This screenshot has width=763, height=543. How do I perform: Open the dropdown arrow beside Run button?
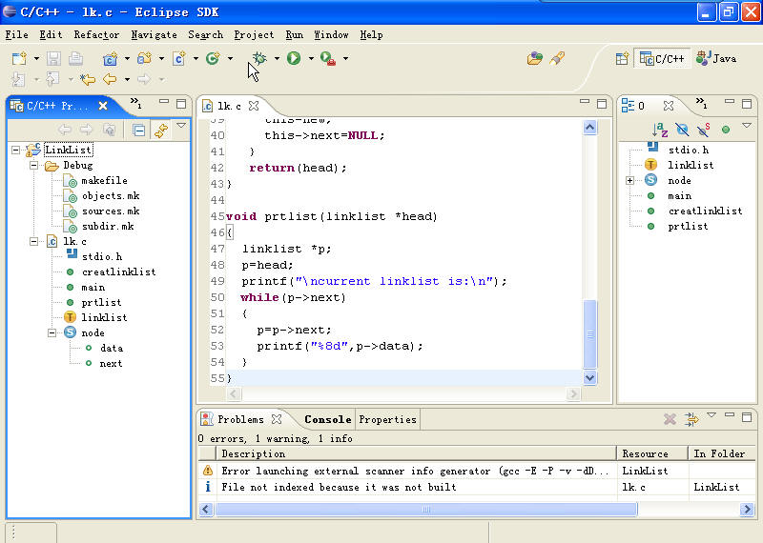tap(311, 59)
